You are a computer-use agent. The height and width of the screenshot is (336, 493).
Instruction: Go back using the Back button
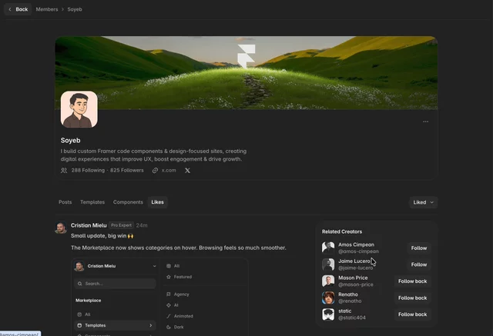point(18,9)
